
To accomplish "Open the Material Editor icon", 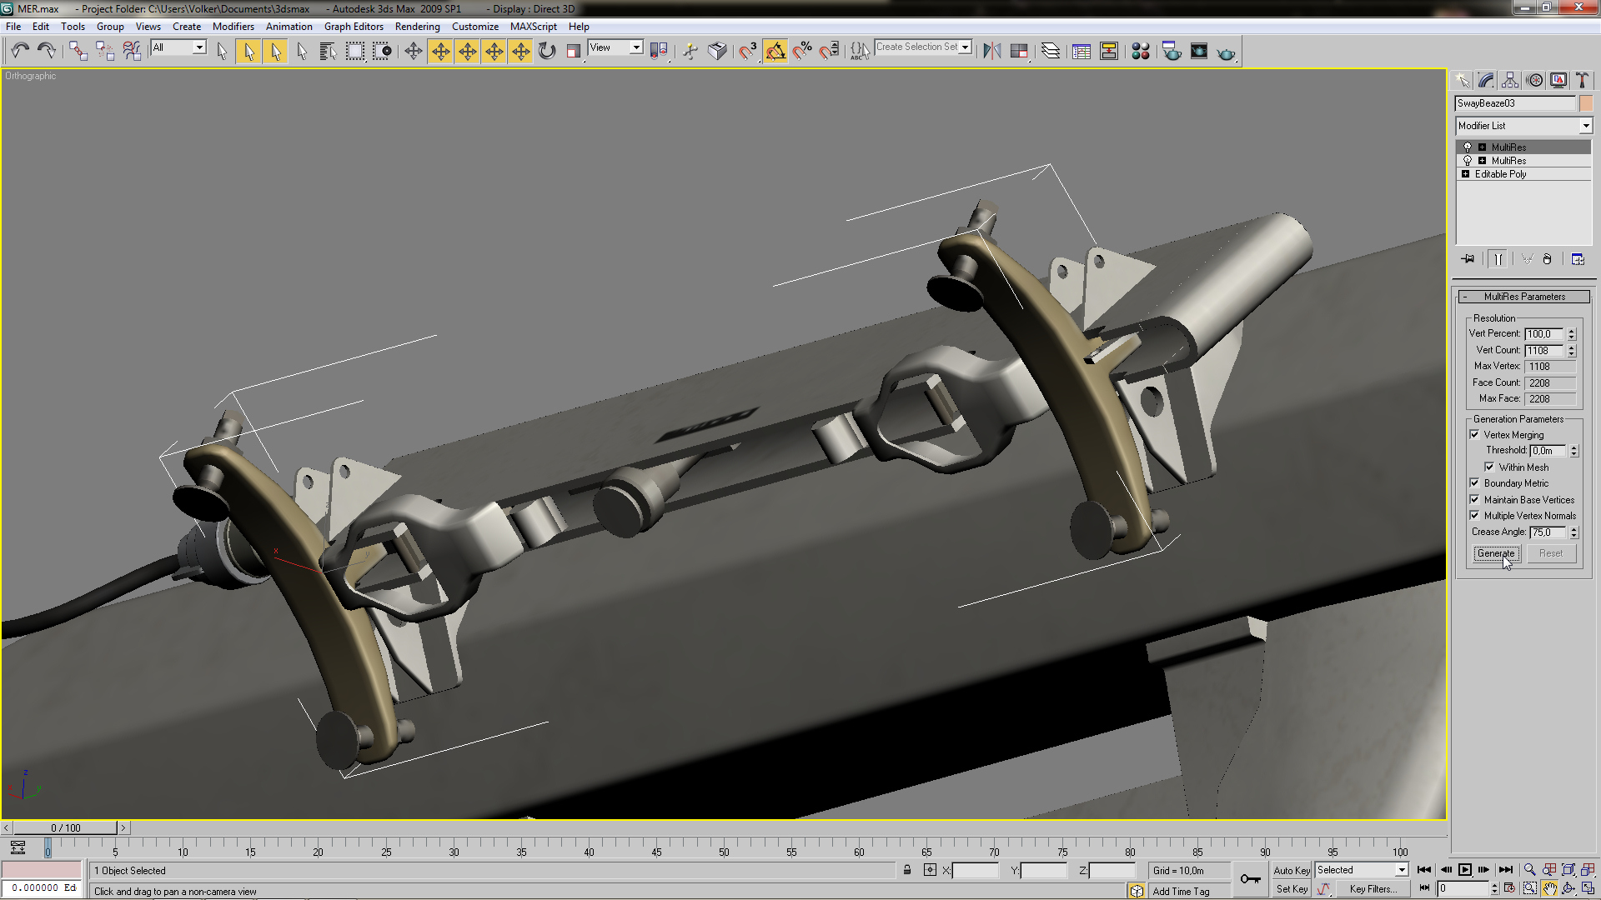I will point(1141,52).
